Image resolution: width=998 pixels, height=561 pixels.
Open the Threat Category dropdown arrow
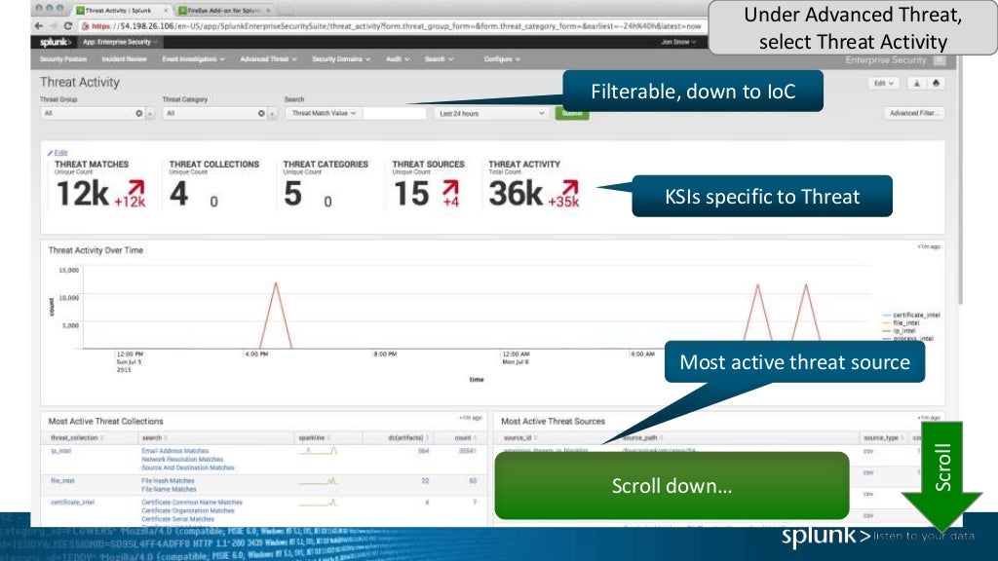[273, 113]
